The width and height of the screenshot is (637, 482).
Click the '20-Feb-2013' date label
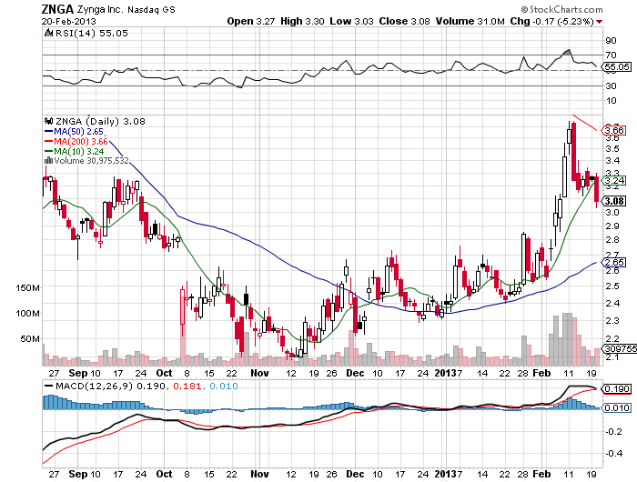coord(68,22)
